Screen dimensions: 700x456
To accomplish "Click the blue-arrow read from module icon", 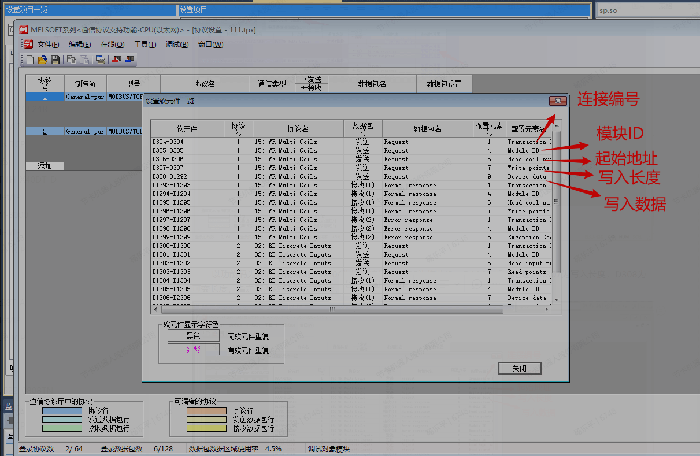I will point(129,60).
